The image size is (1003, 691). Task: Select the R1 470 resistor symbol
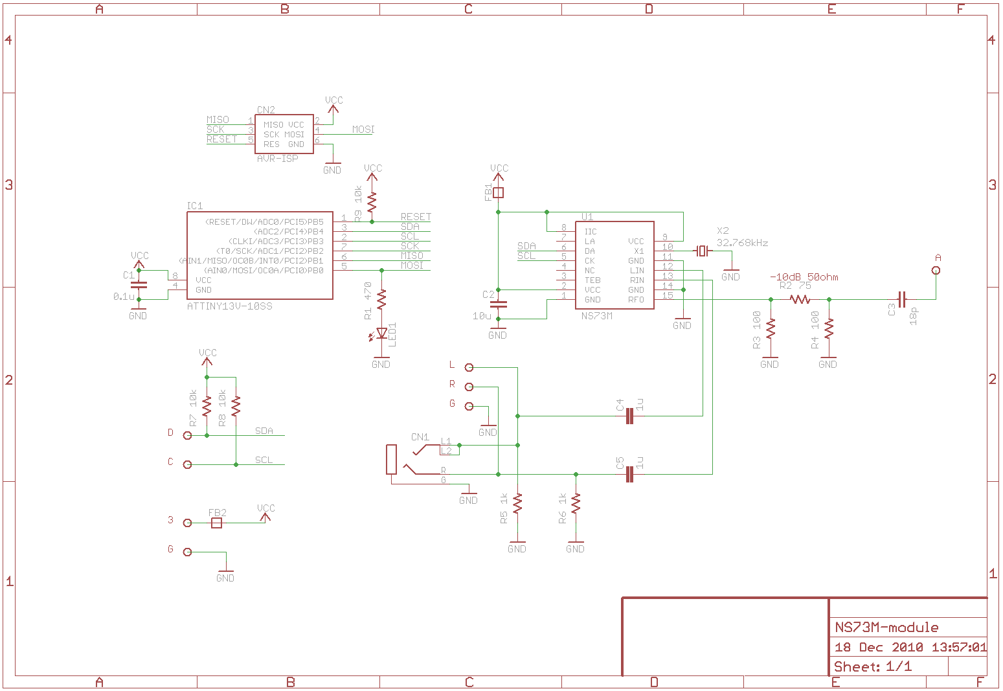coord(381,299)
